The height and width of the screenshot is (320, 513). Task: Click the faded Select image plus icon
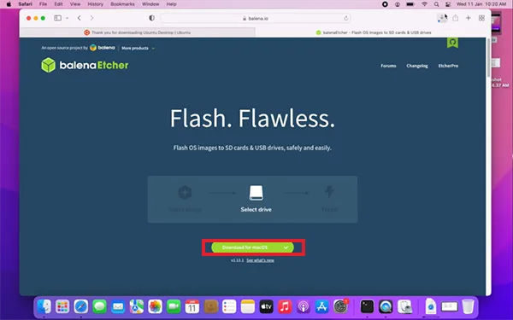point(185,192)
